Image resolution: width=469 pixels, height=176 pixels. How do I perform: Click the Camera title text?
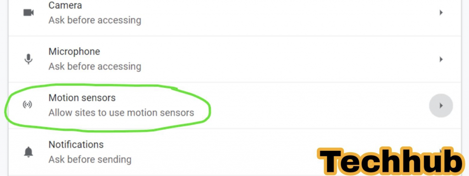tap(65, 5)
